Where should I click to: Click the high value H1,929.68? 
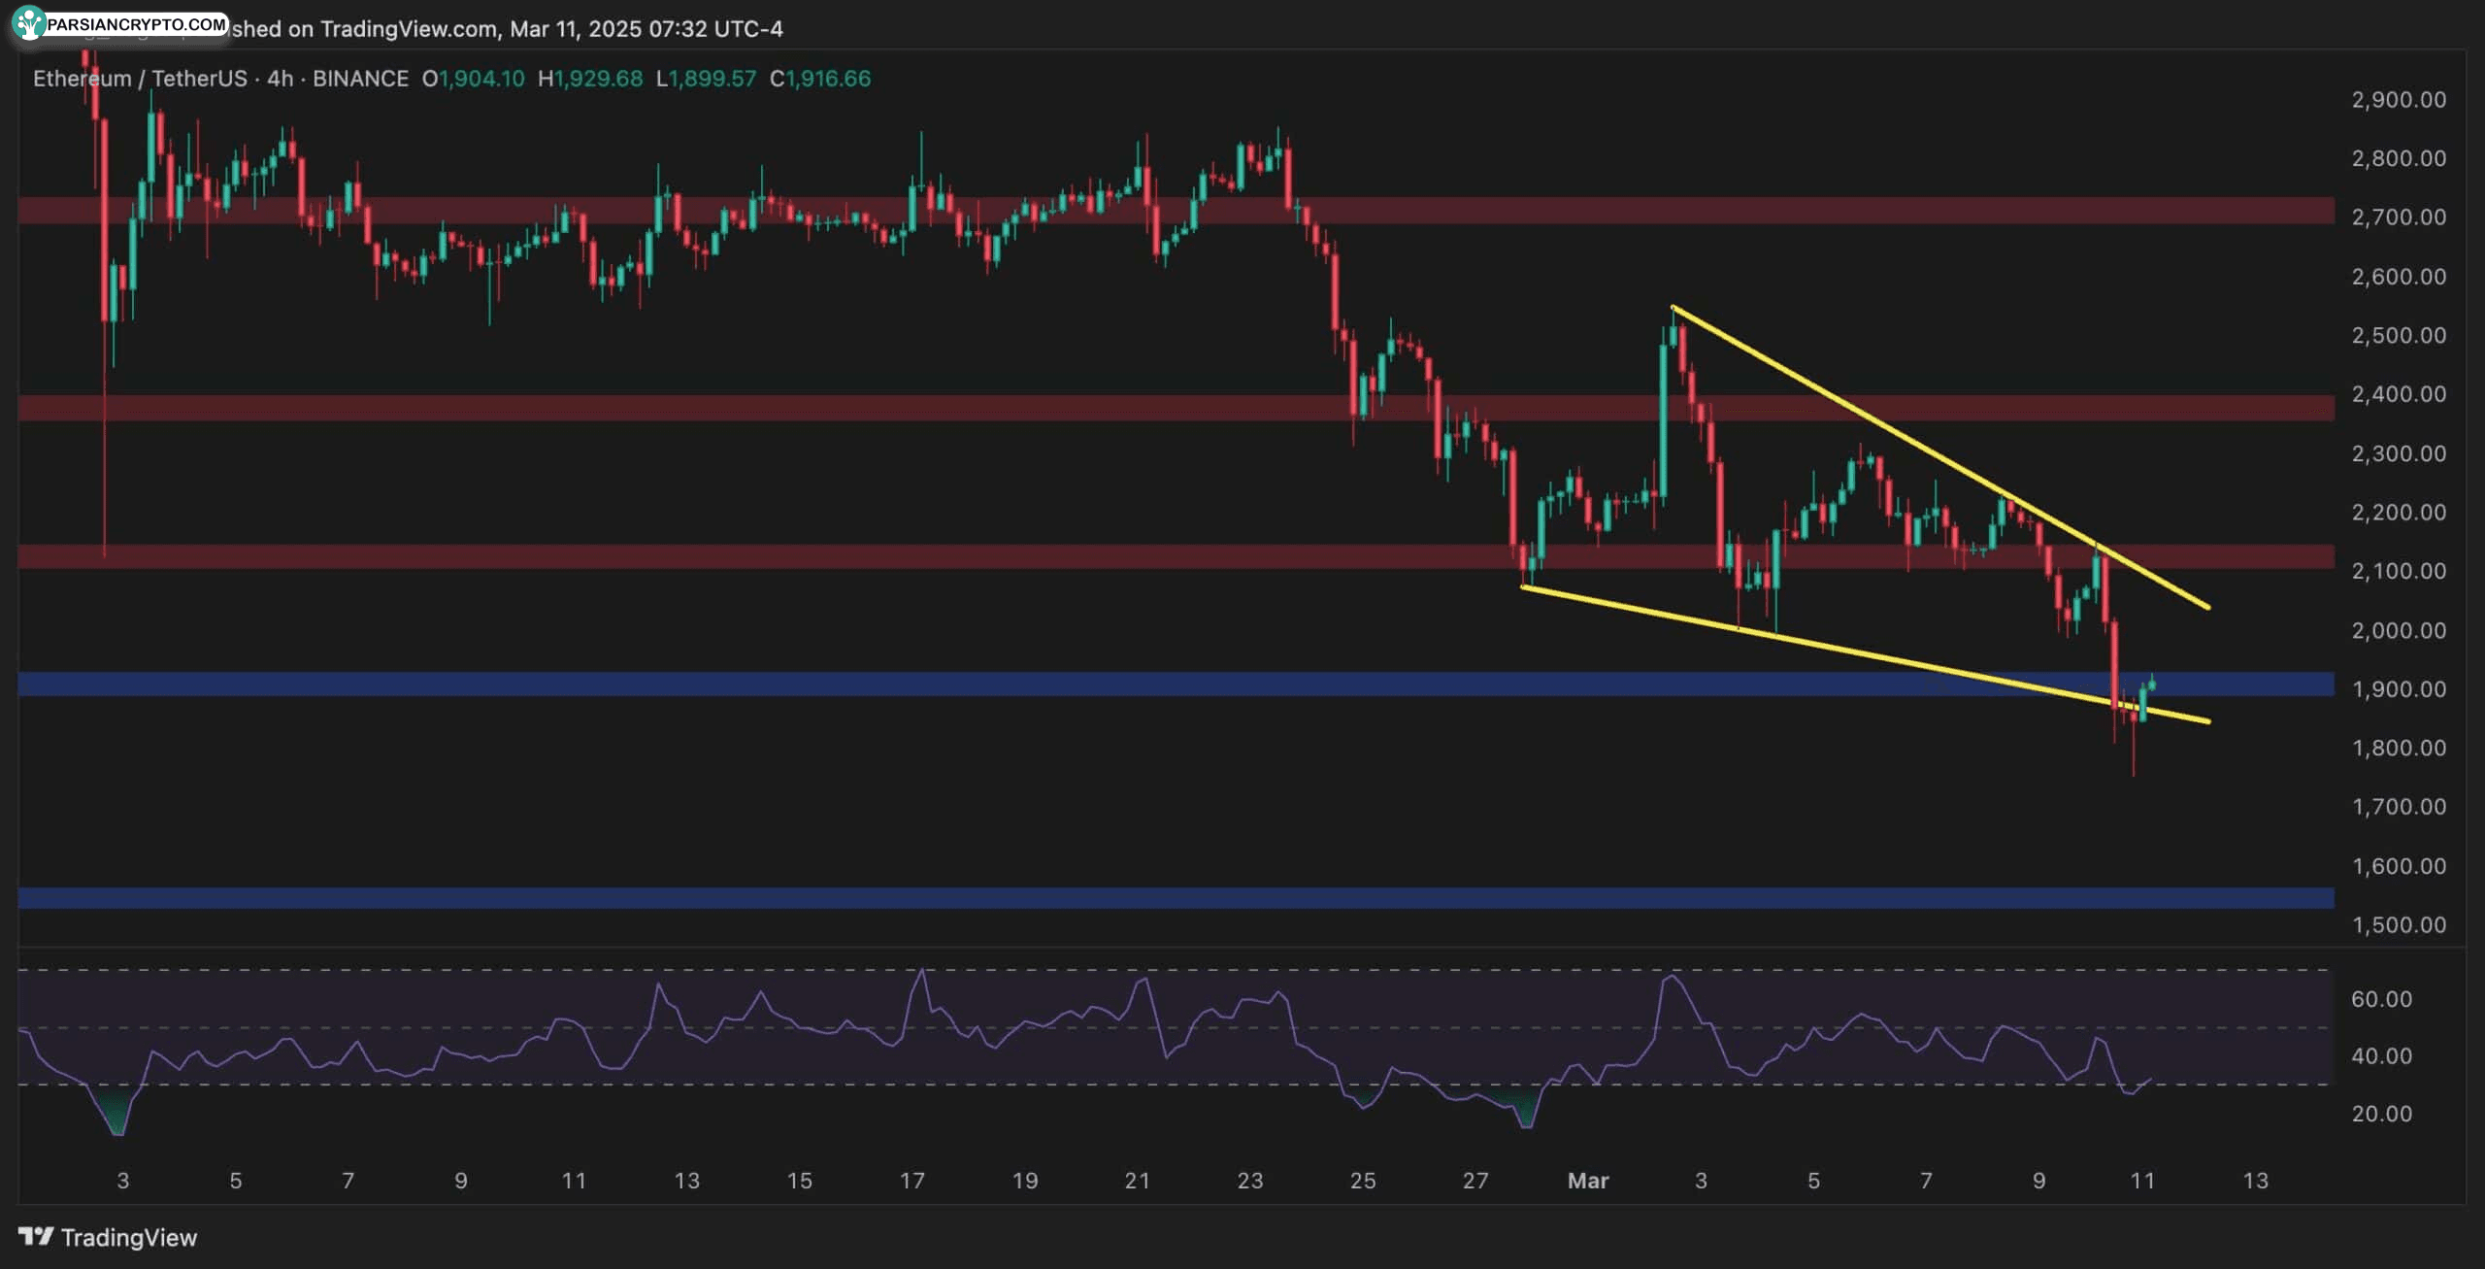pos(590,79)
